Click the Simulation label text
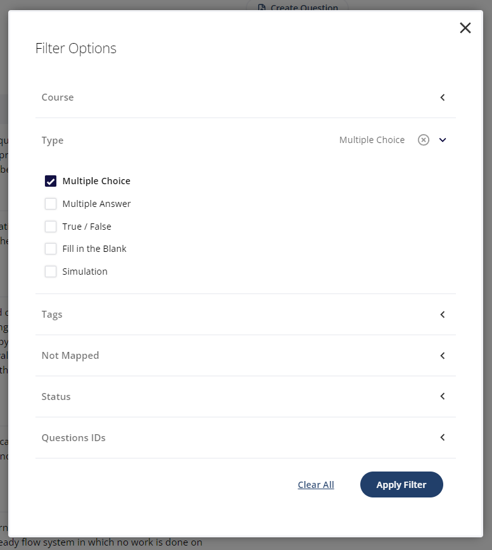 pyautogui.click(x=85, y=272)
